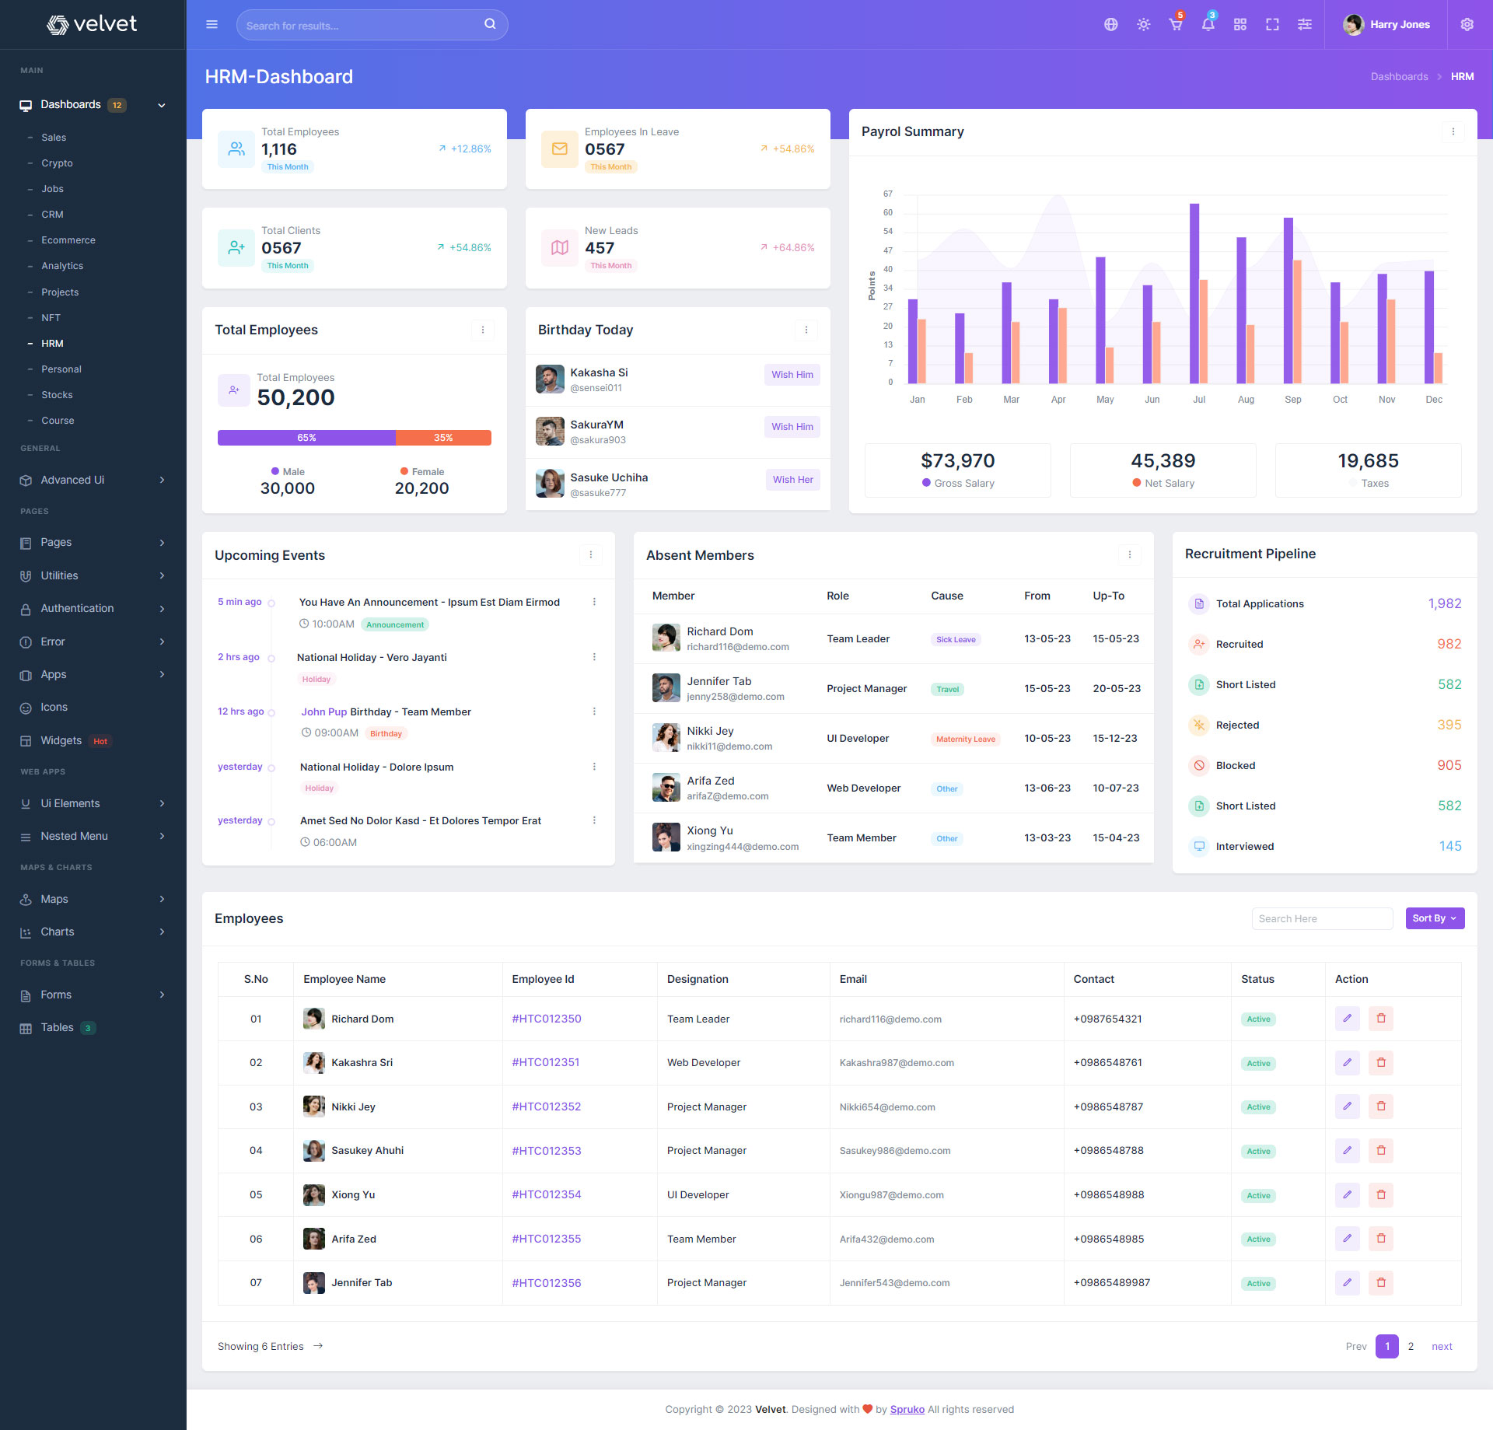1493x1430 pixels.
Task: Click Wish Him button for Kakasha Si
Action: [792, 375]
